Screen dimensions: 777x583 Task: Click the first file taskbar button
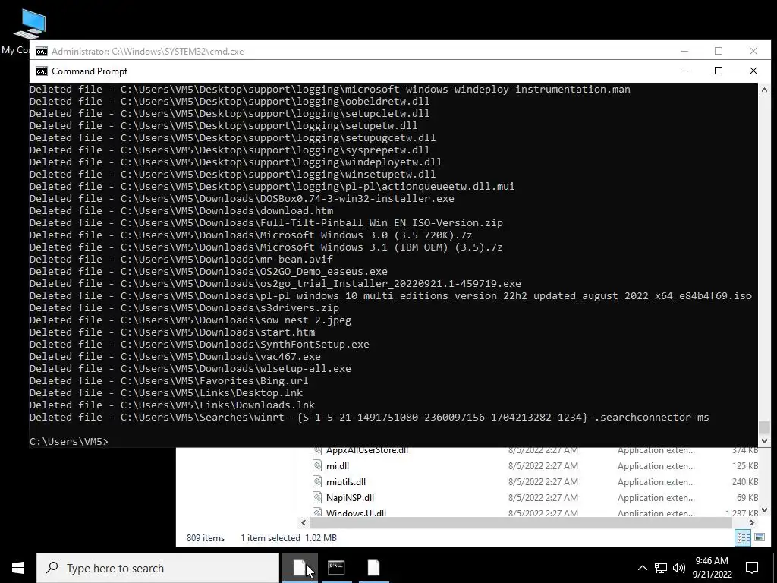click(x=300, y=568)
